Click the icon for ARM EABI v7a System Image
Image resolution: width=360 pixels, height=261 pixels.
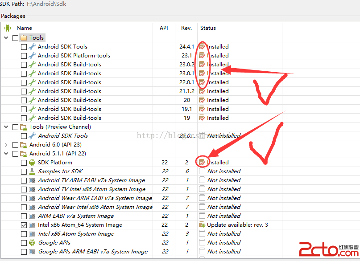(32, 216)
